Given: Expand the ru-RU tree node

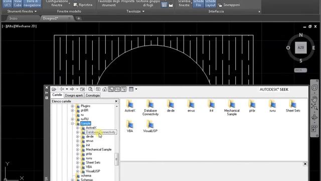Looking at the screenshot, I should [x=72, y=119].
